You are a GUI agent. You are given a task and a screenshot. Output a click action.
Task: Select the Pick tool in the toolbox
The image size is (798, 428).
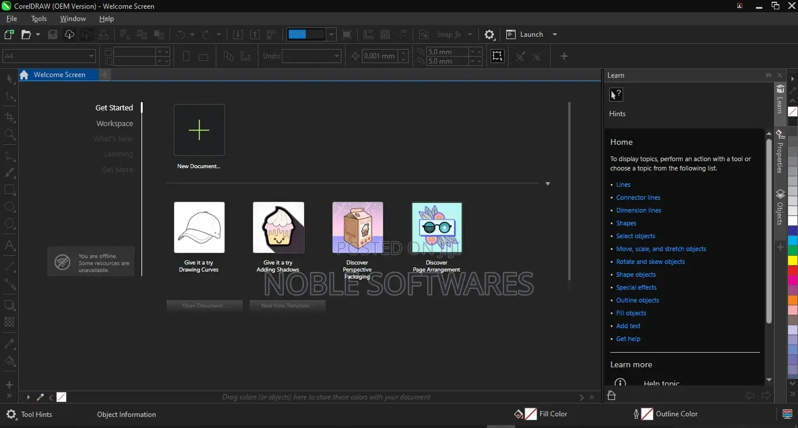(x=9, y=79)
